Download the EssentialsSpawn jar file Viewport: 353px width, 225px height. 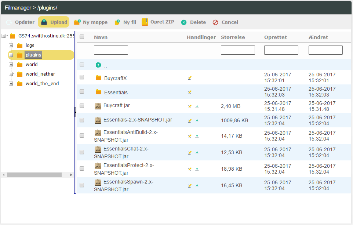pos(197,186)
